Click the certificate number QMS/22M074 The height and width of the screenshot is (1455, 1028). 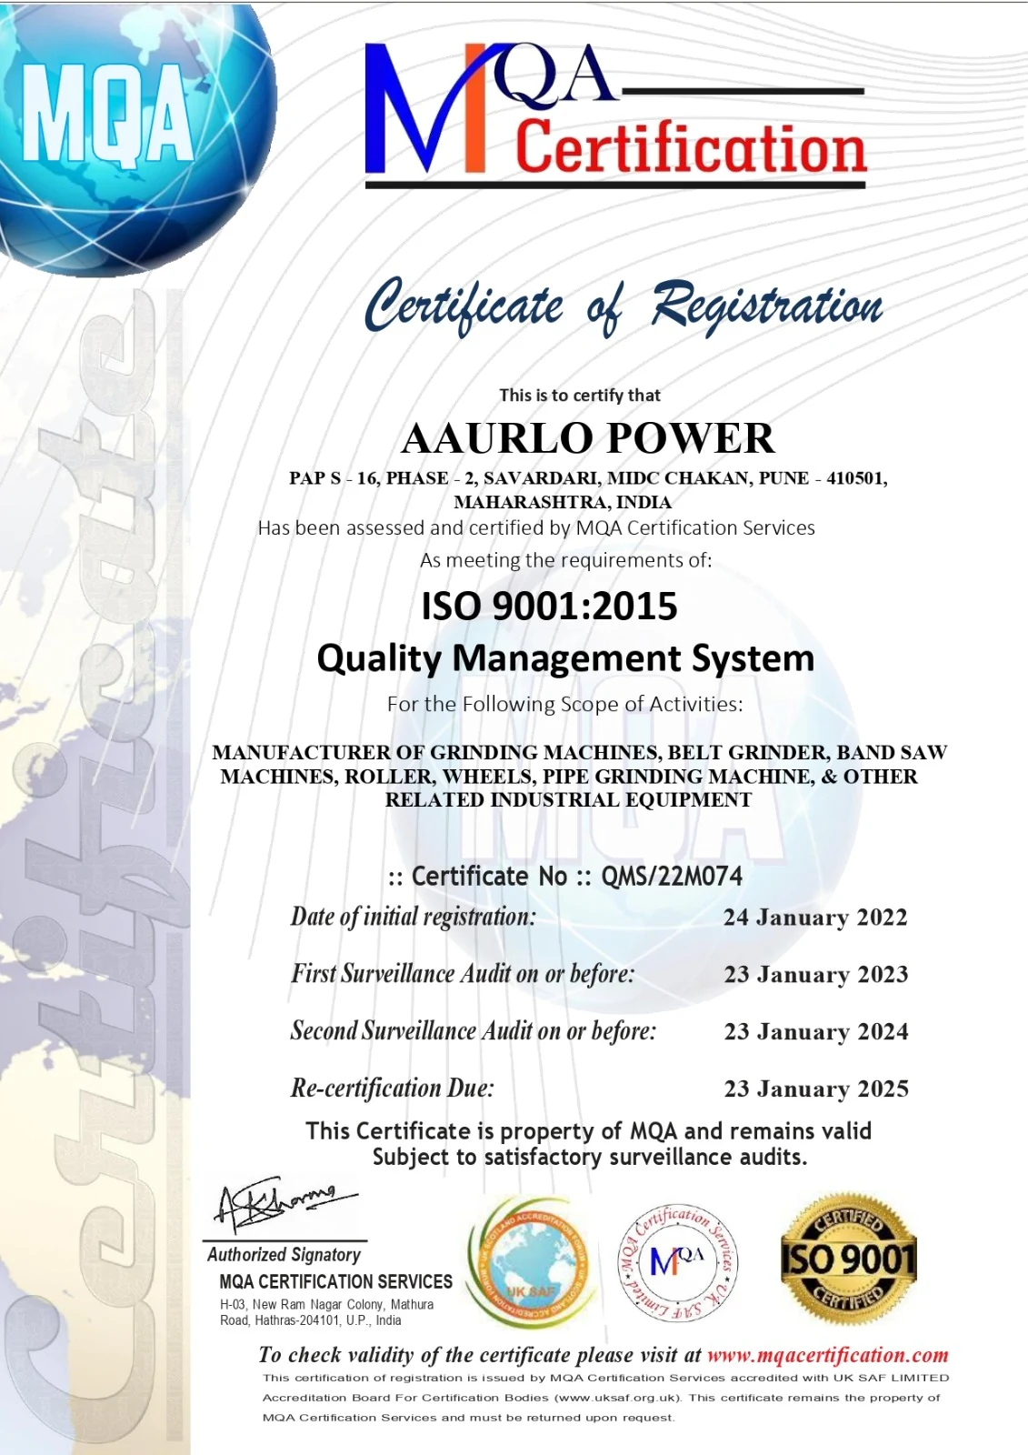pyautogui.click(x=672, y=876)
